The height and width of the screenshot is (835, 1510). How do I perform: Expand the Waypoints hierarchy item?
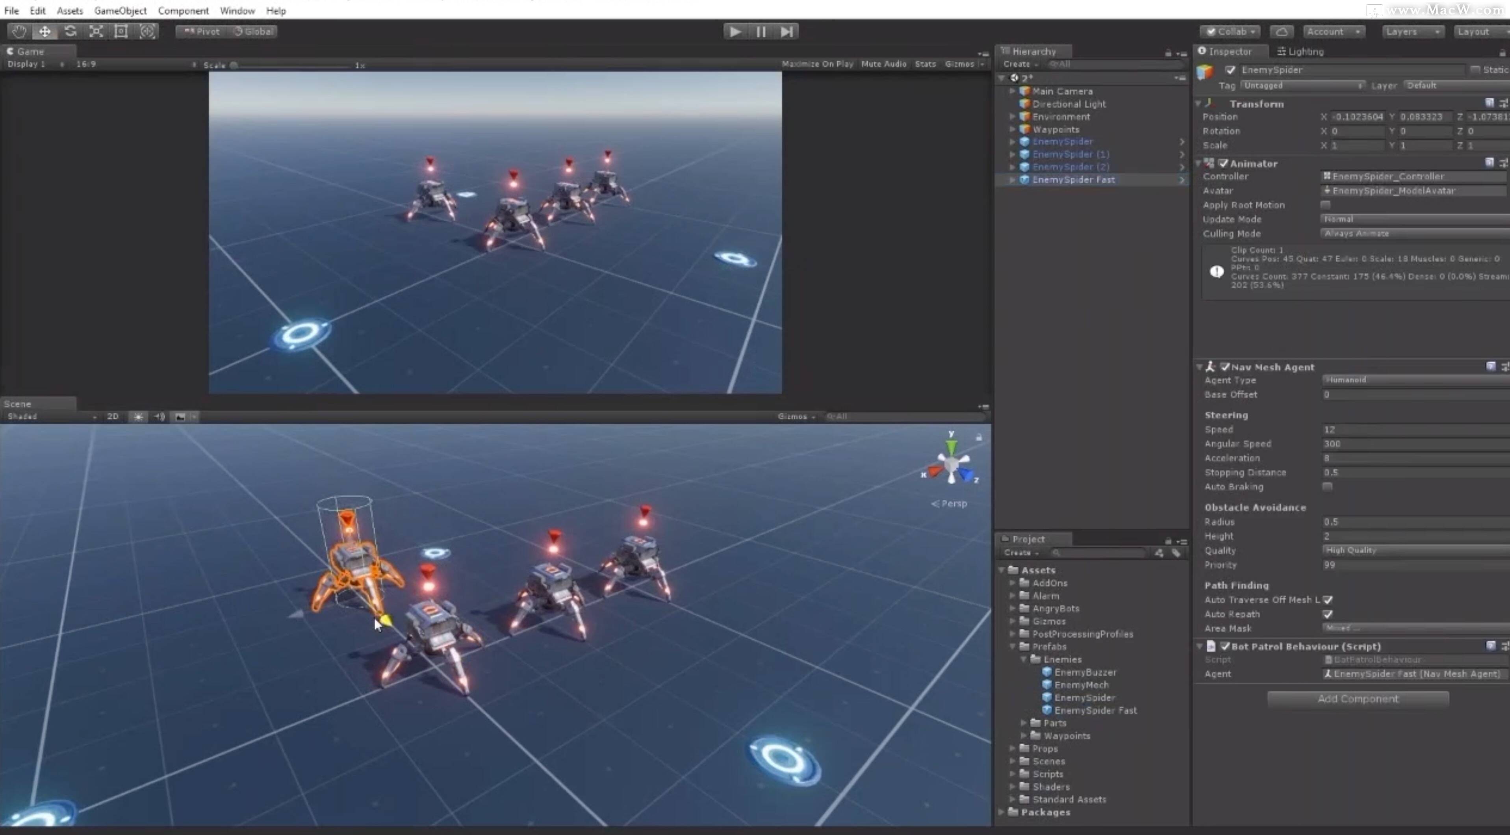pyautogui.click(x=1012, y=130)
